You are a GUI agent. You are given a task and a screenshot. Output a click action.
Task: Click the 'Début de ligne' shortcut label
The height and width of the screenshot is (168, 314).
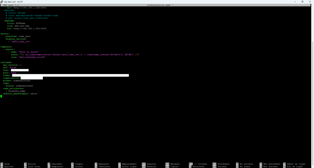296,164
